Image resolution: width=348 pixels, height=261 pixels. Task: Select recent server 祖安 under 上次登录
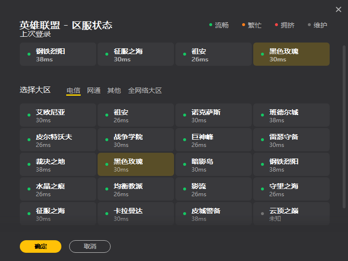(214, 54)
